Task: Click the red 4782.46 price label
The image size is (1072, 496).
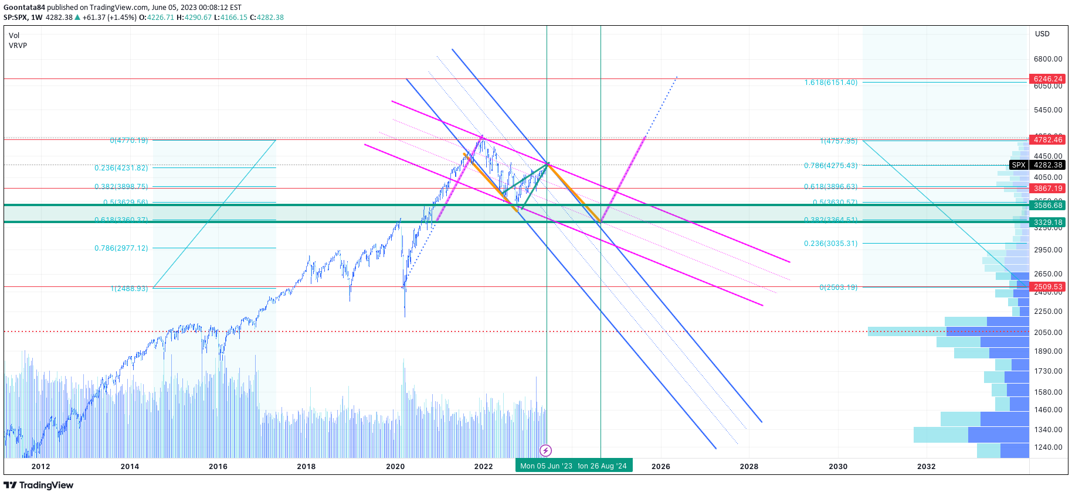Action: pos(1047,139)
